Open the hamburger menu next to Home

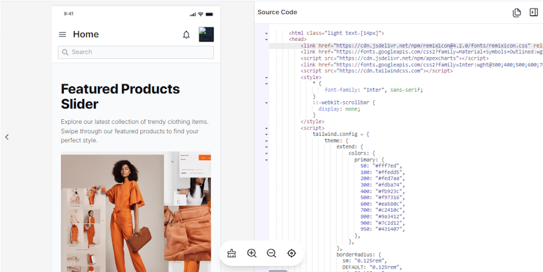pyautogui.click(x=62, y=35)
